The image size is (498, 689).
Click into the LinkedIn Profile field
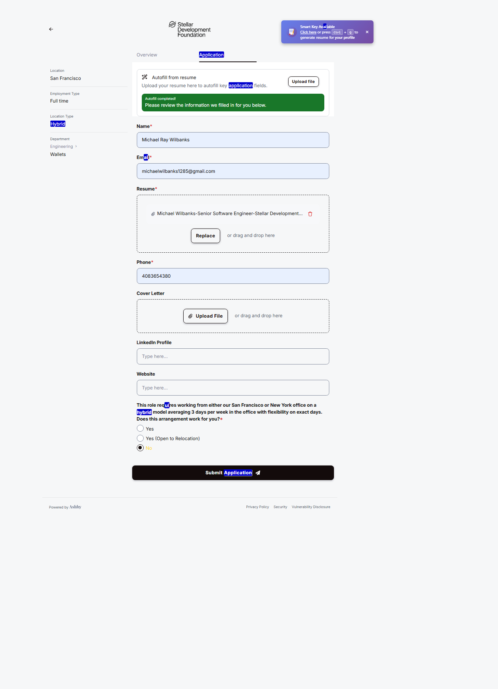(x=233, y=356)
